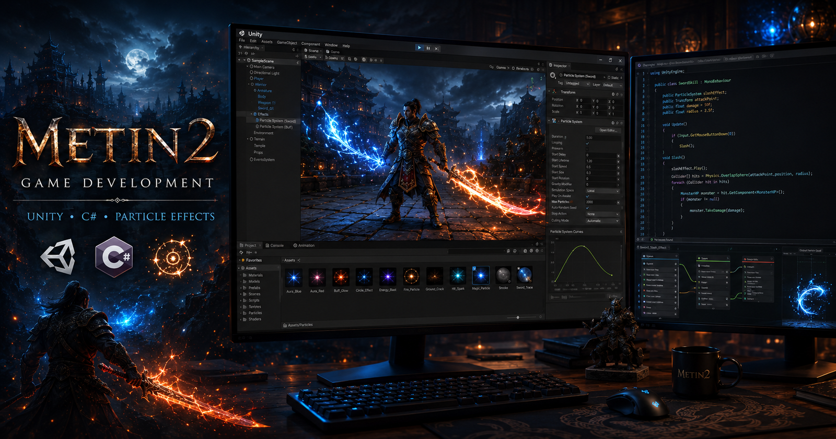The image size is (836, 439).
Task: Collapse the SampleScene hierarchy root
Action: point(244,61)
